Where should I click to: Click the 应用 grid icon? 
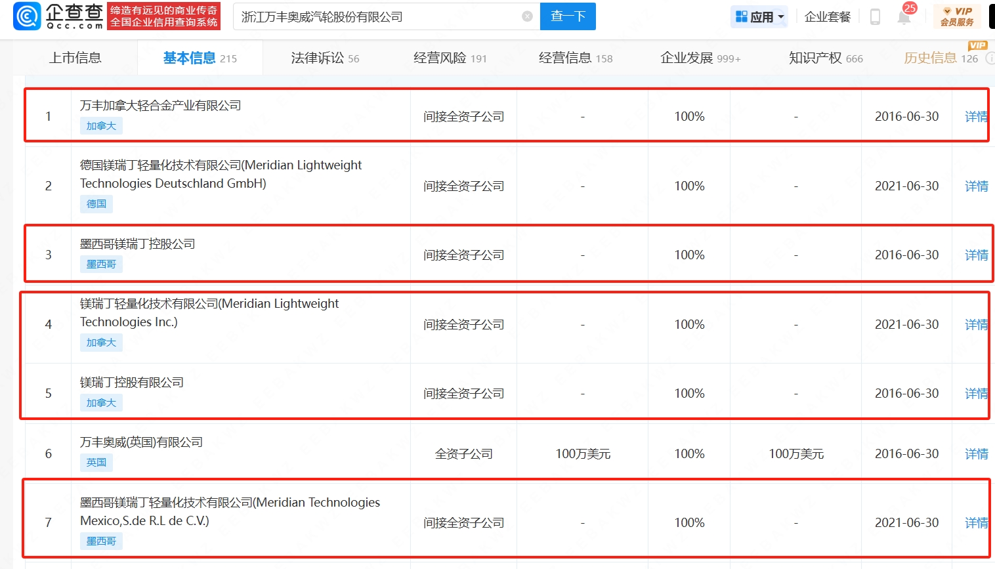[742, 16]
